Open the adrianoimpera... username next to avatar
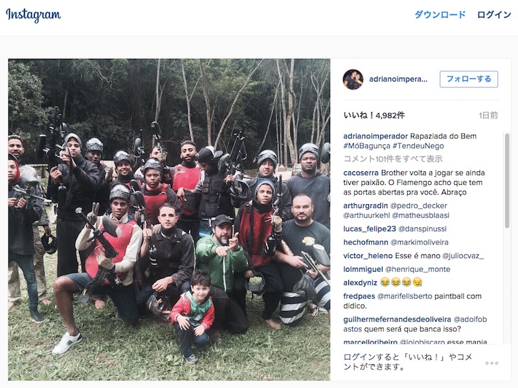 tap(398, 79)
